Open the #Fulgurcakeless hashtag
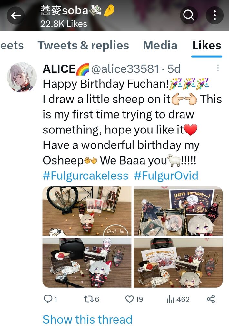Image resolution: width=229 pixels, height=331 pixels. click(x=85, y=176)
